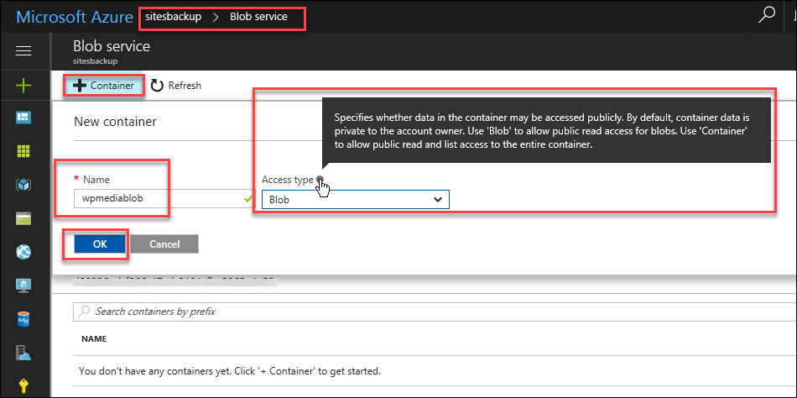
Task: Click the Access type info icon
Action: (320, 179)
